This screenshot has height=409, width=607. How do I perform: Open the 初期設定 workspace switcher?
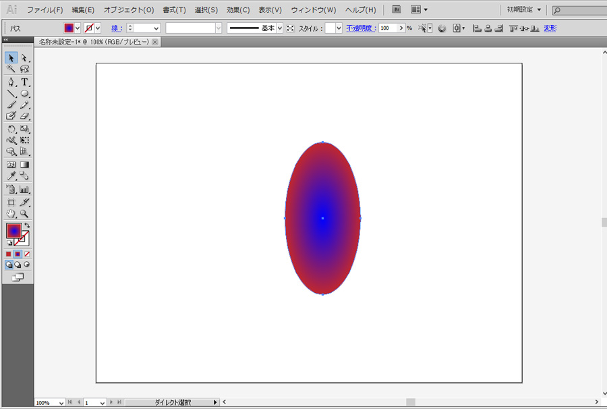pyautogui.click(x=524, y=9)
